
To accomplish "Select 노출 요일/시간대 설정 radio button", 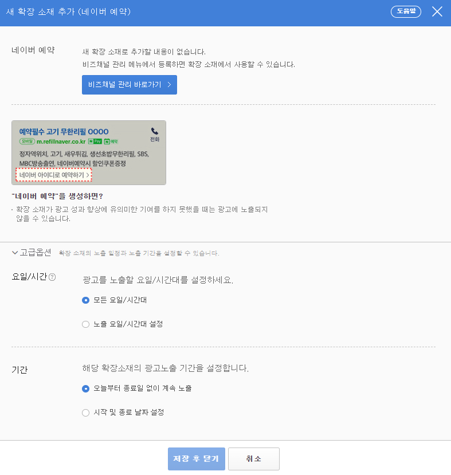I will pos(86,324).
